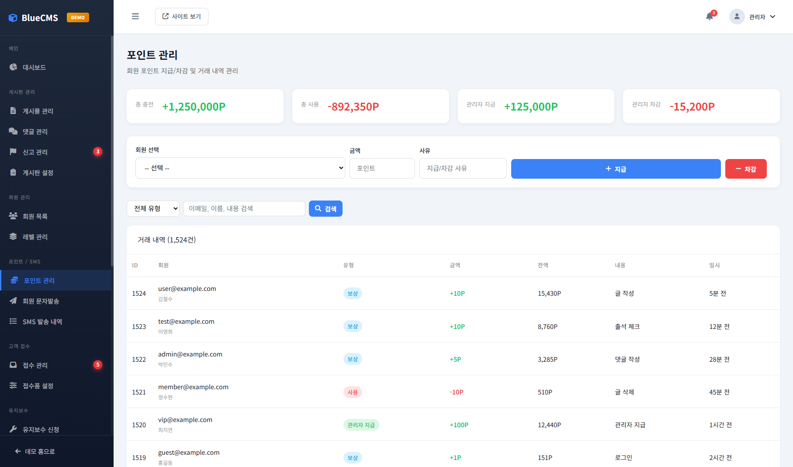Toggle the hamburger sidebar menu icon

(x=135, y=17)
